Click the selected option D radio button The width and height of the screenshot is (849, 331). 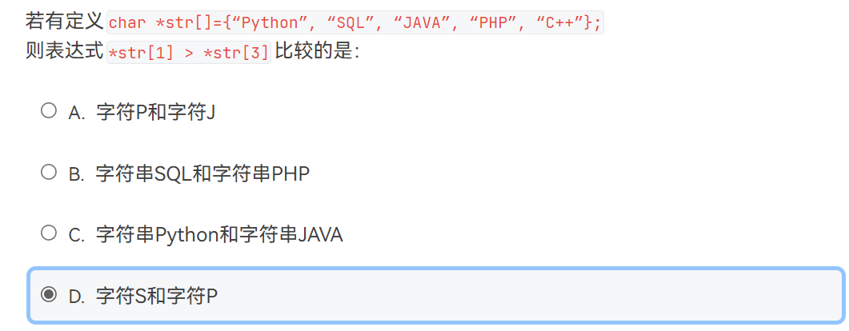pyautogui.click(x=49, y=294)
